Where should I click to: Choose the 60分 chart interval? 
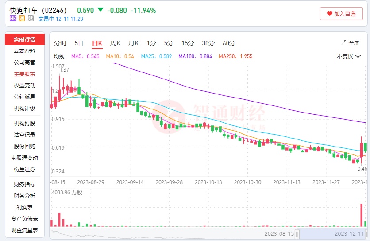229,43
